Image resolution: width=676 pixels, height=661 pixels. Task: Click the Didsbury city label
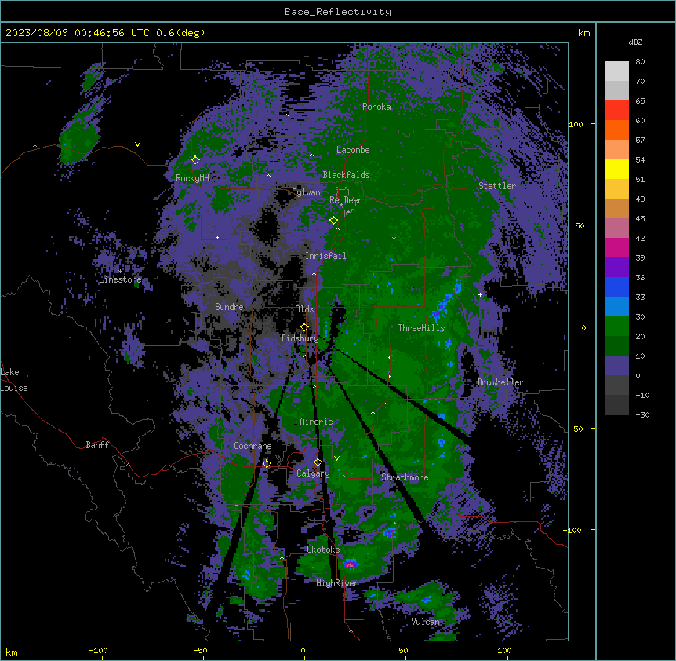300,338
